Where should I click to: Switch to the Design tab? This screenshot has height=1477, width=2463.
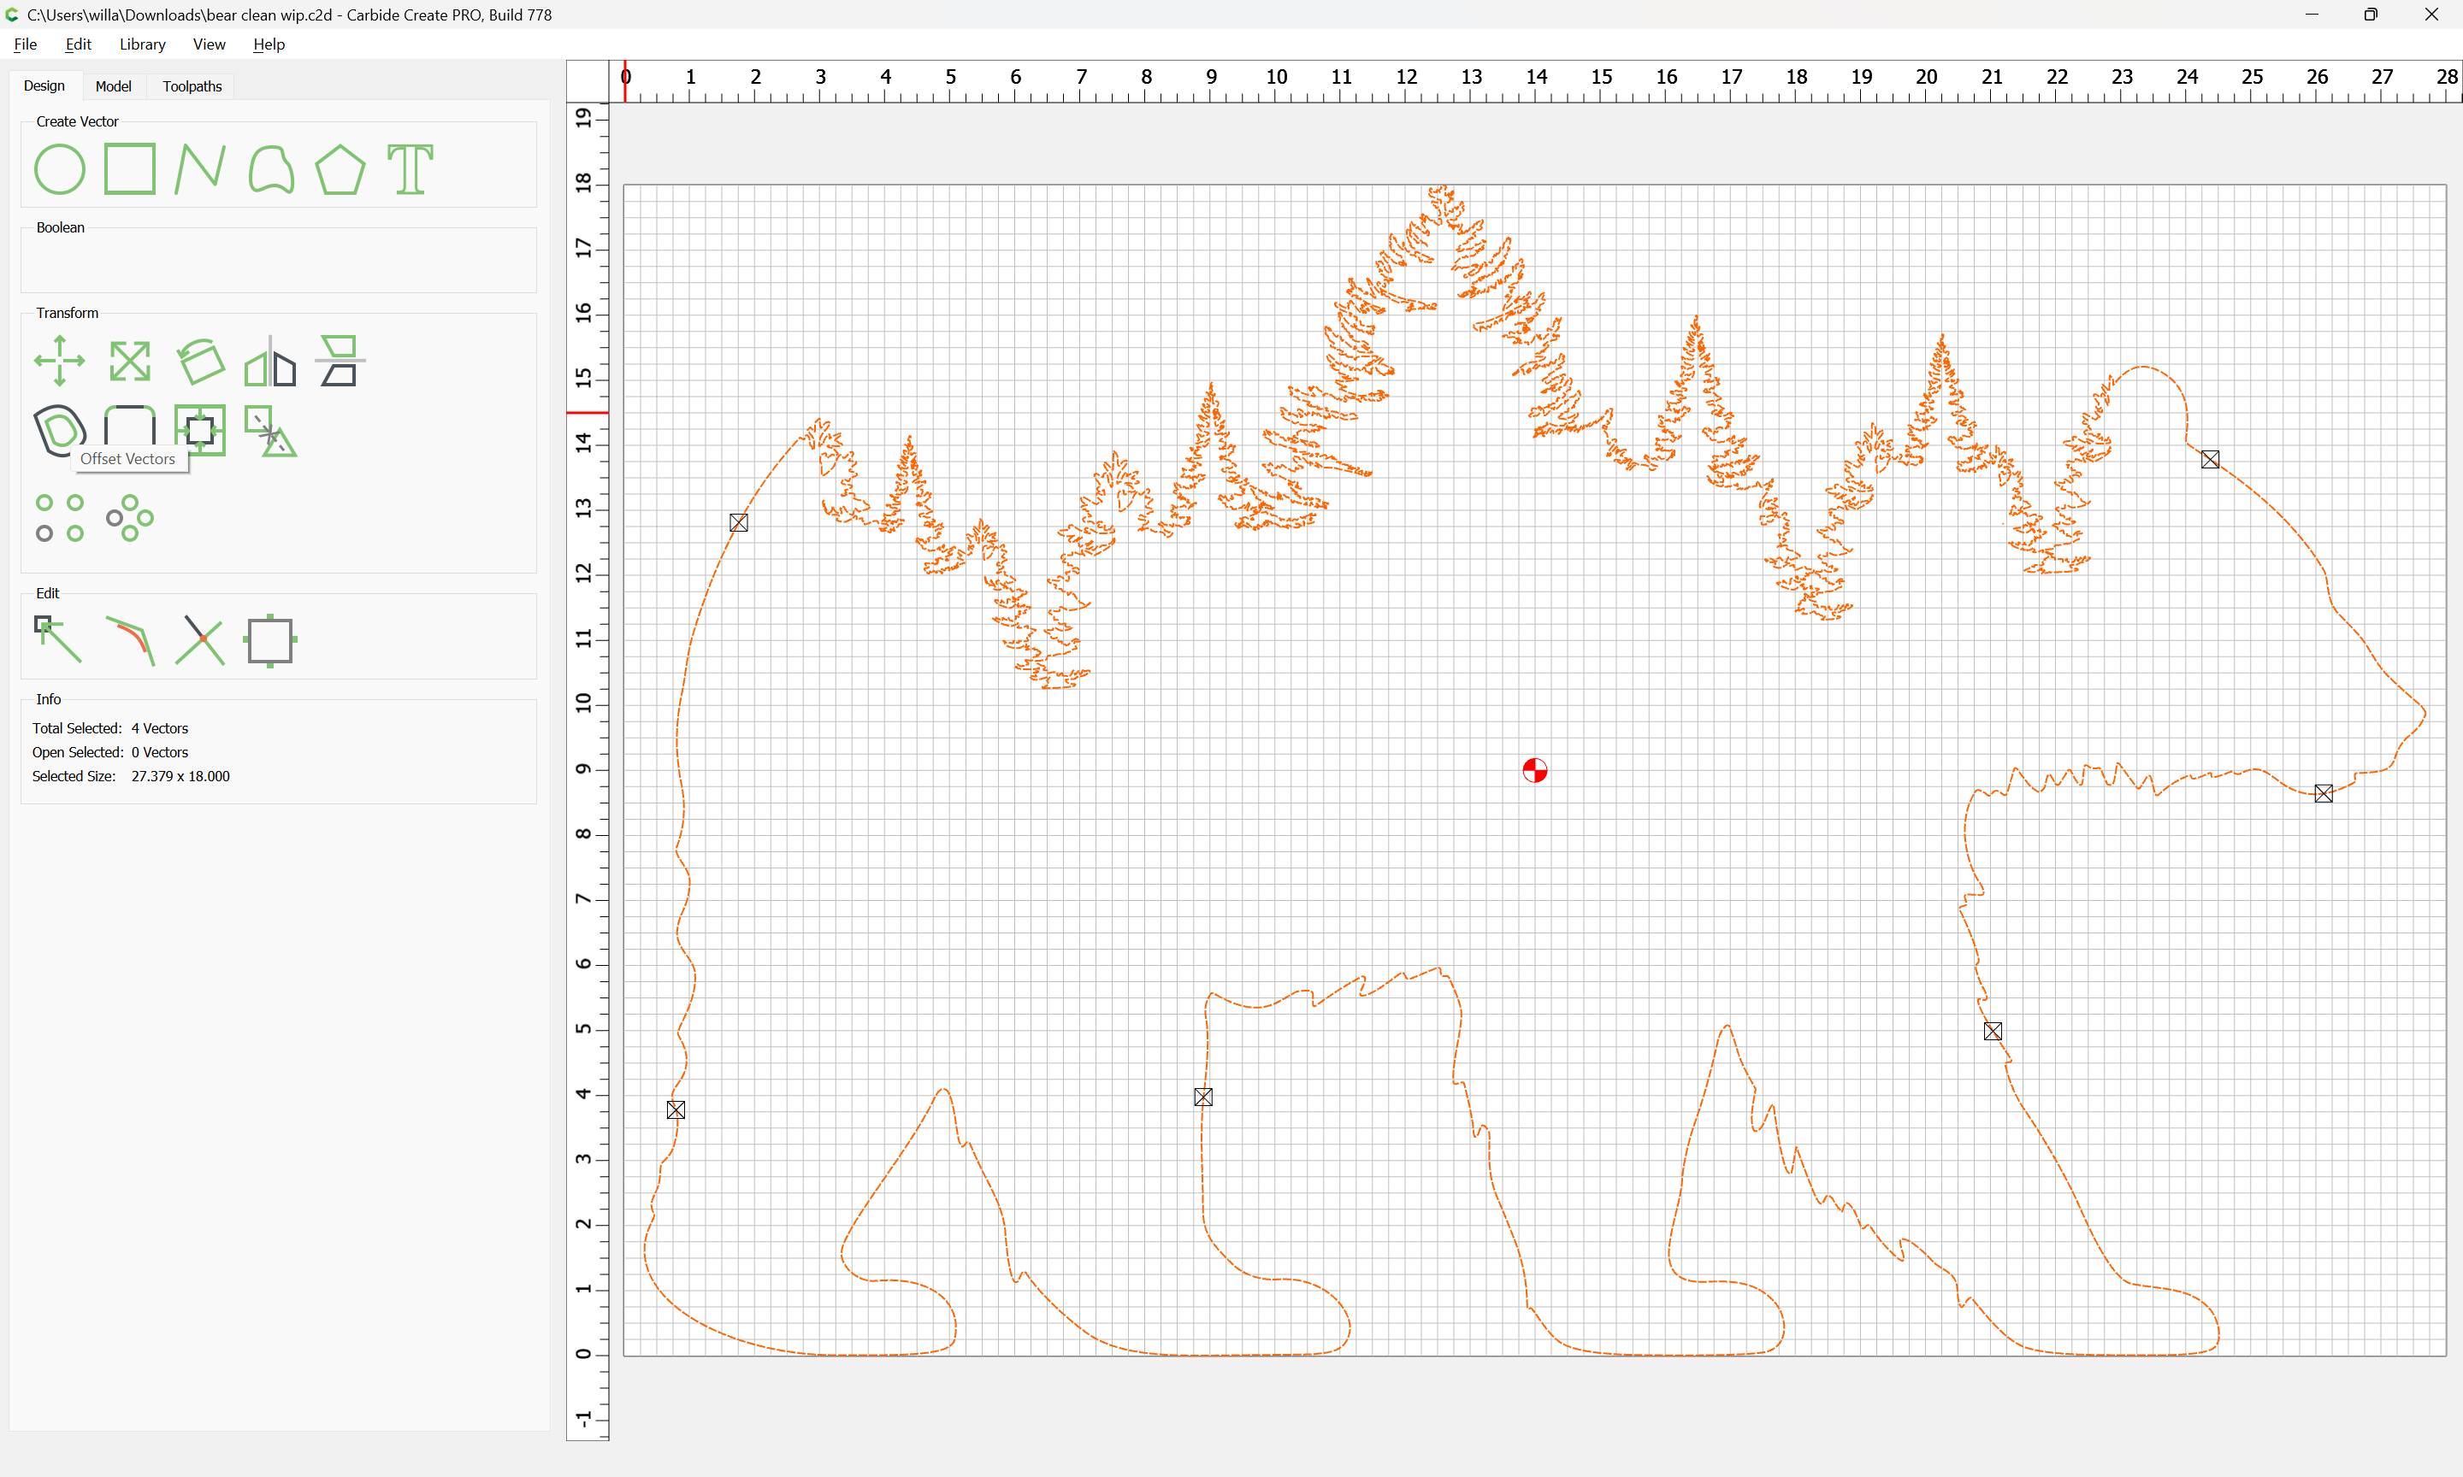pyautogui.click(x=44, y=85)
